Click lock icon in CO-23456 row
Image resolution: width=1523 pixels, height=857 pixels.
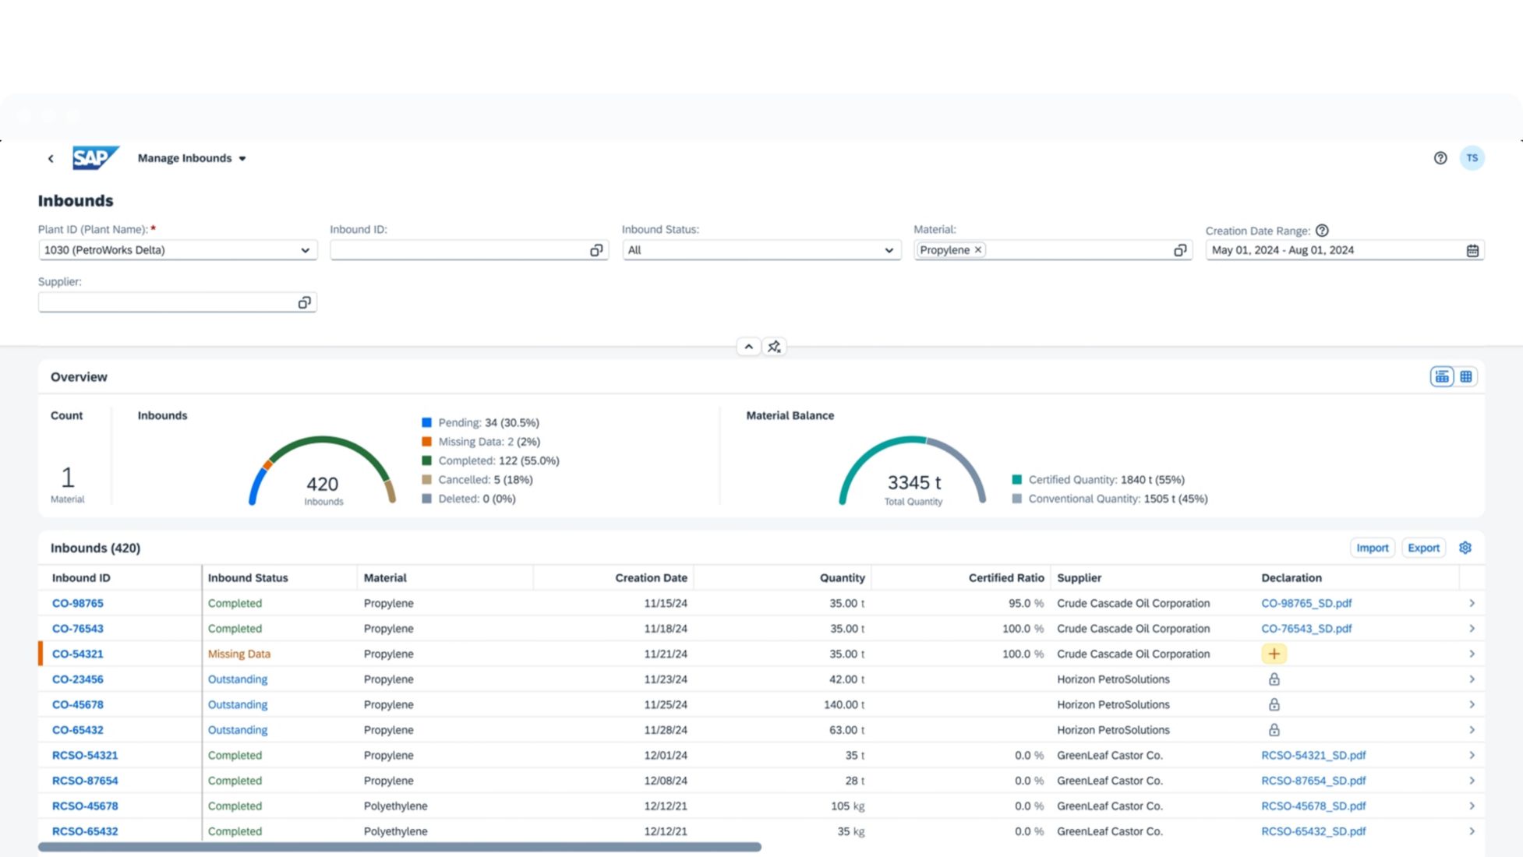click(1274, 679)
